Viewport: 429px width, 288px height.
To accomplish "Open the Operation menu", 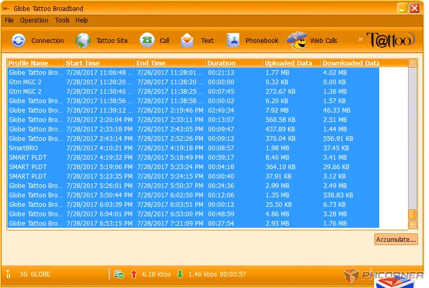I will [x=34, y=20].
